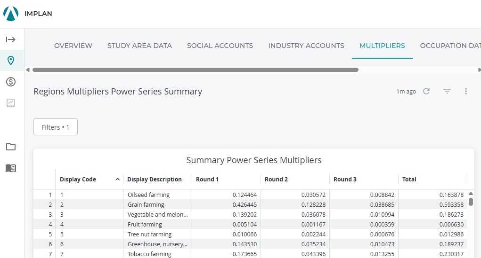The image size is (481, 258).
Task: Switch to the Overview tab
Action: pyautogui.click(x=73, y=46)
